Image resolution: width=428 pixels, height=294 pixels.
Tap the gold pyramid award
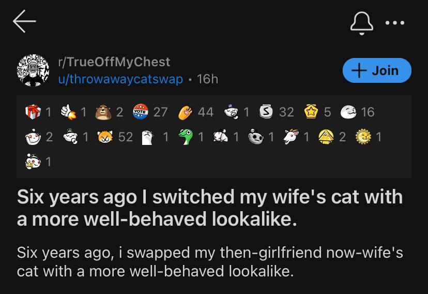pos(326,137)
